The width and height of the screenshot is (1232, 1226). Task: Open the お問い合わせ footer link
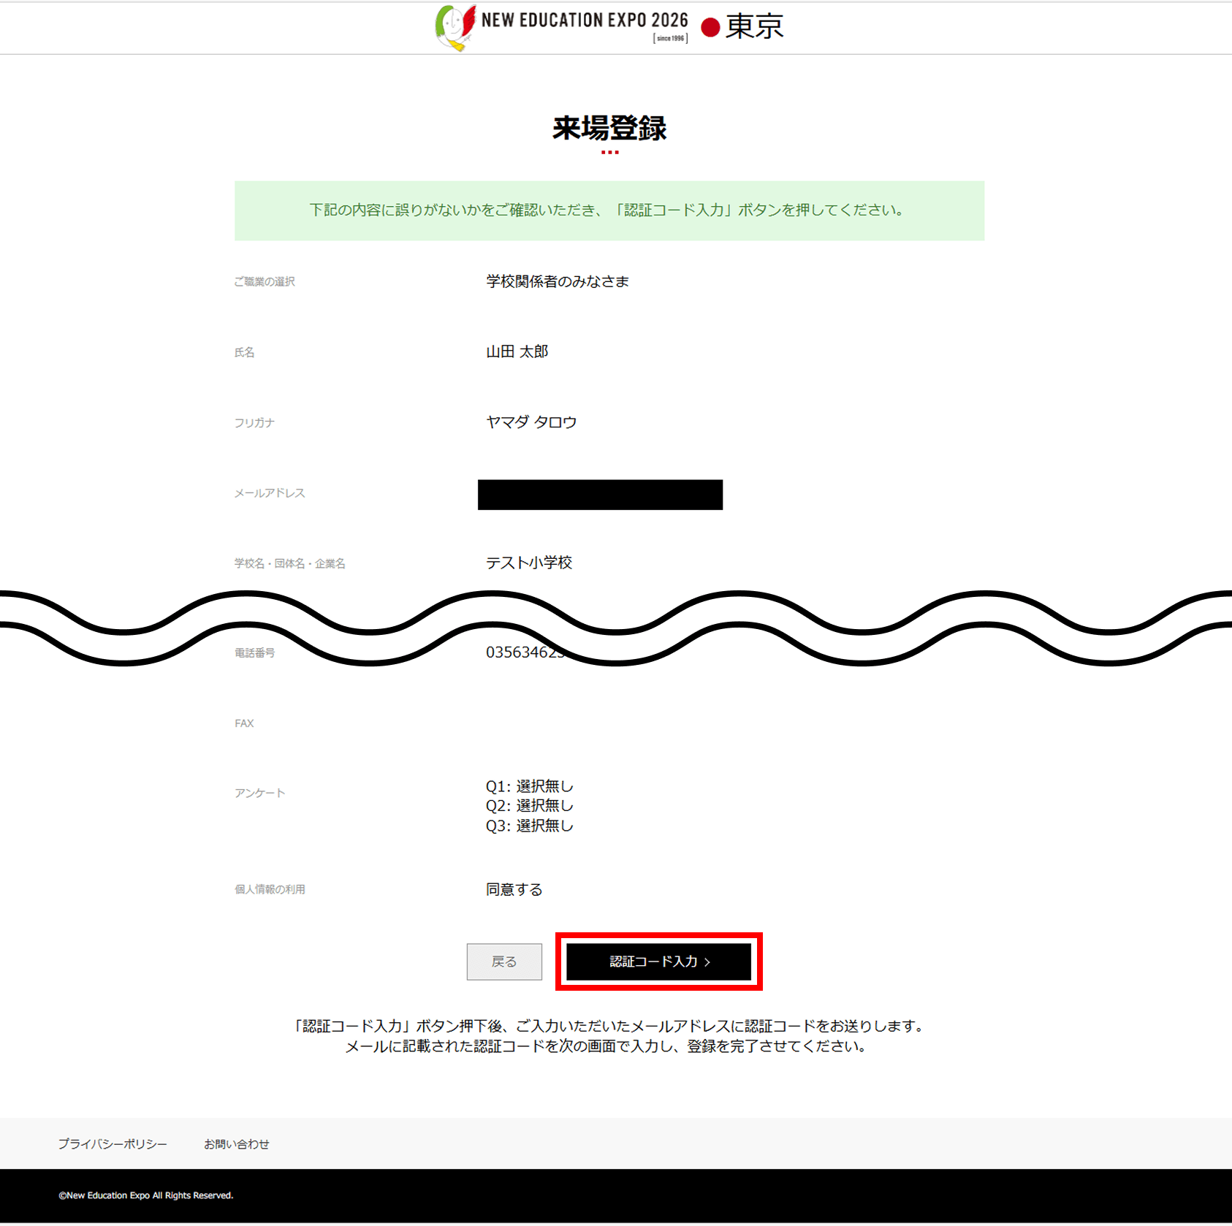(236, 1143)
